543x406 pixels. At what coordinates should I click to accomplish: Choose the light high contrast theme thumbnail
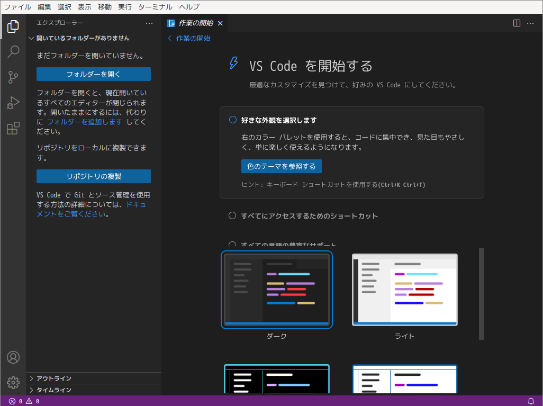pos(404,378)
